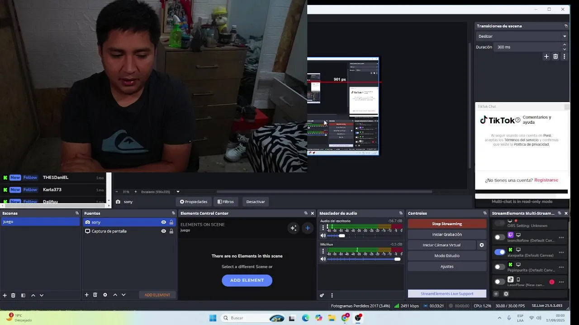Image resolution: width=579 pixels, height=325 pixels.
Task: Open Audio del escritorio channel options dots
Action: (x=323, y=228)
